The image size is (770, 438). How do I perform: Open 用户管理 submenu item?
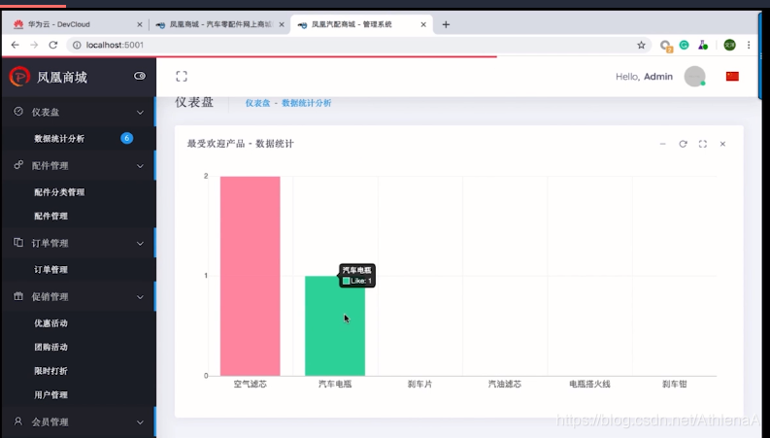tap(51, 395)
